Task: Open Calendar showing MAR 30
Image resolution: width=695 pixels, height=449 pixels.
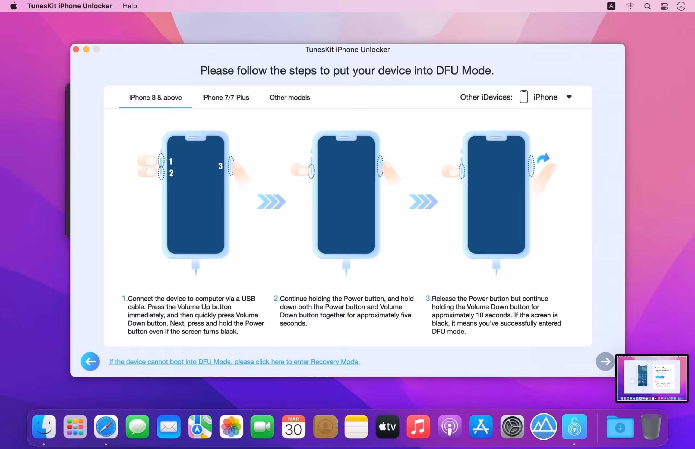Action: point(293,426)
